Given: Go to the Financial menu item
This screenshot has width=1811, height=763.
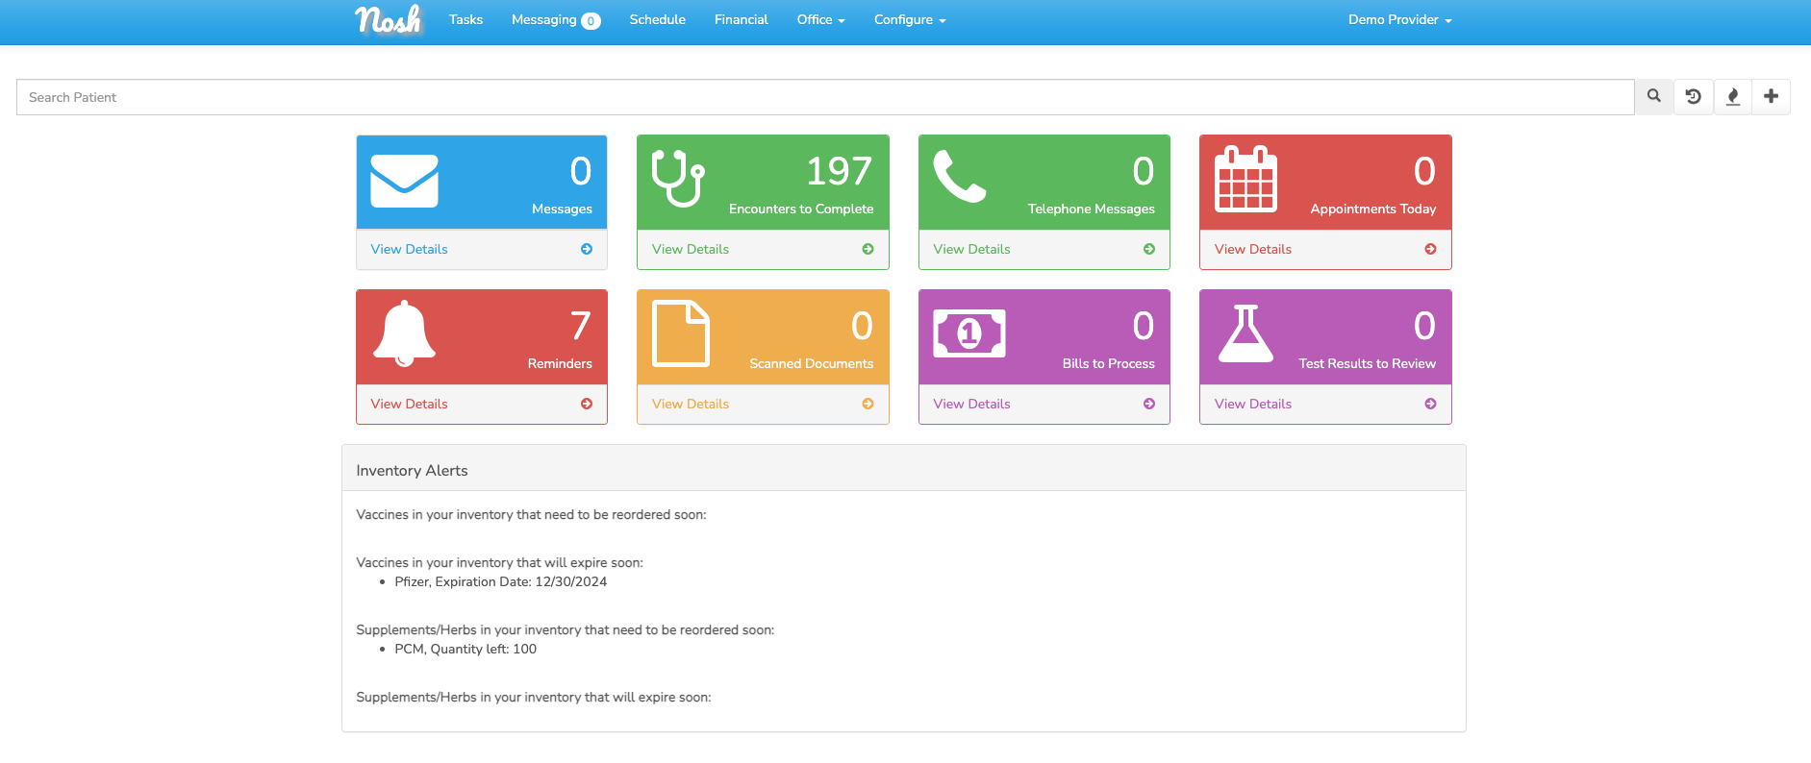Looking at the screenshot, I should pyautogui.click(x=741, y=19).
